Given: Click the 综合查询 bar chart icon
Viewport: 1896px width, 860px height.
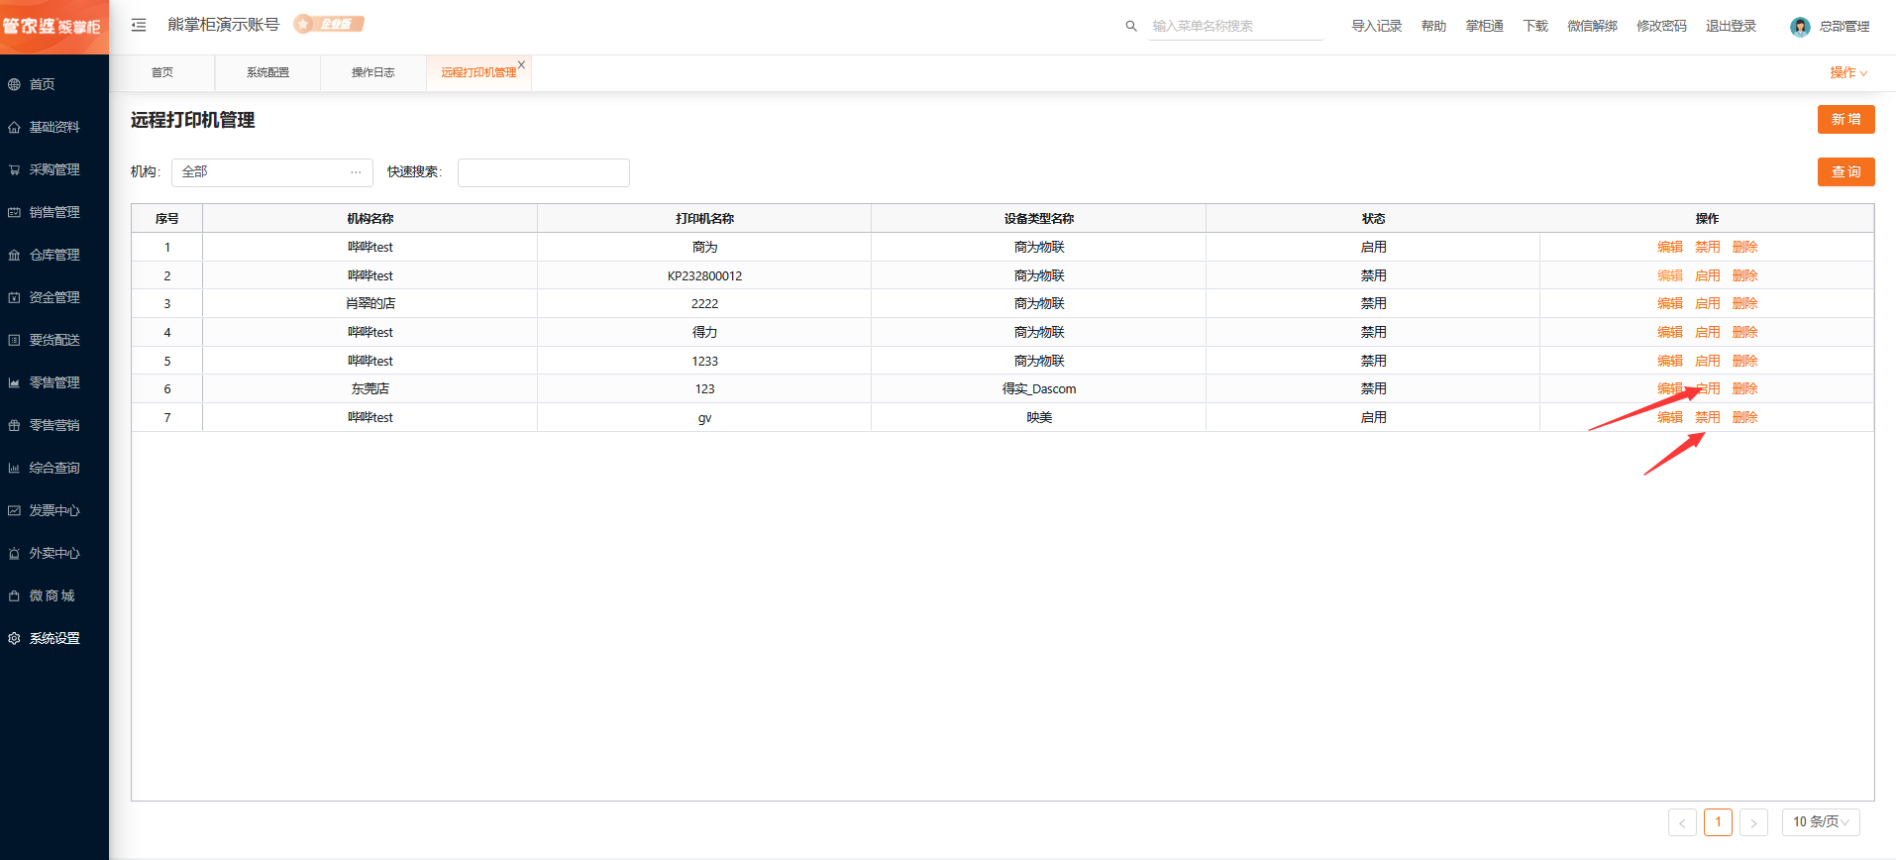Looking at the screenshot, I should coord(14,468).
